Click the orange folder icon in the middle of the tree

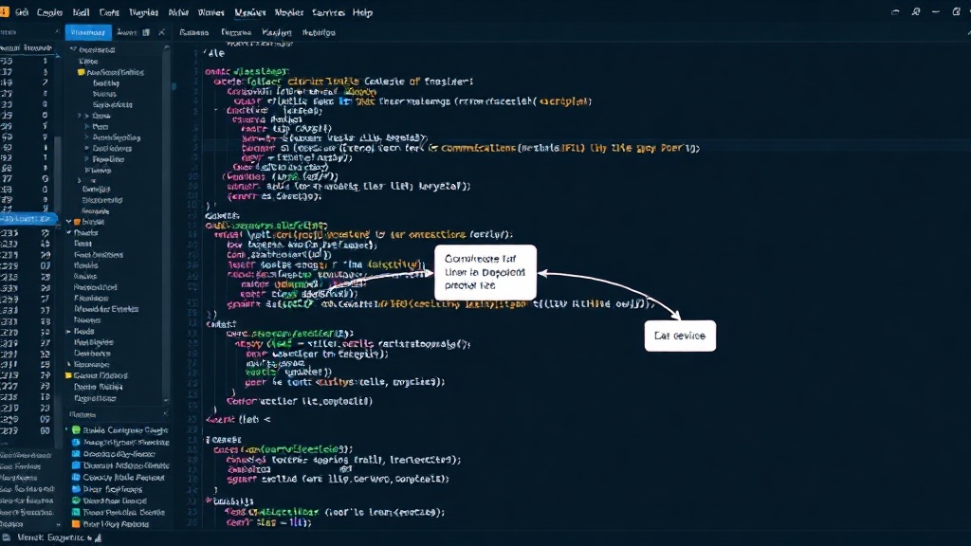(78, 222)
